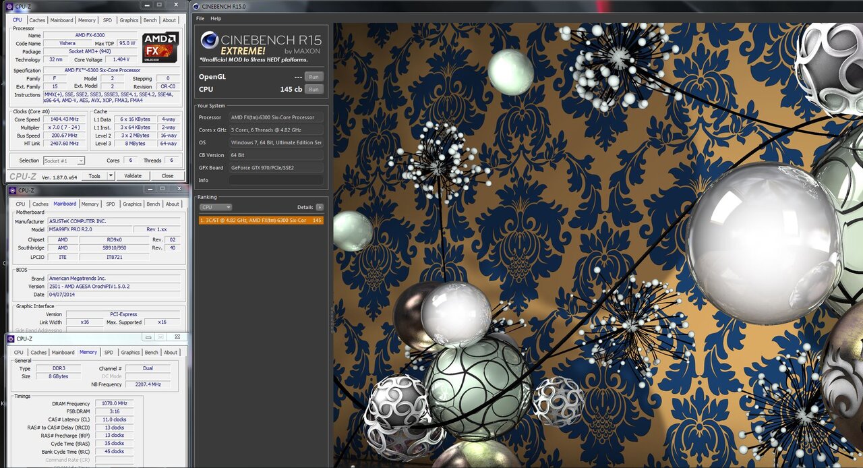Click the Details label in Ranking

(x=305, y=207)
